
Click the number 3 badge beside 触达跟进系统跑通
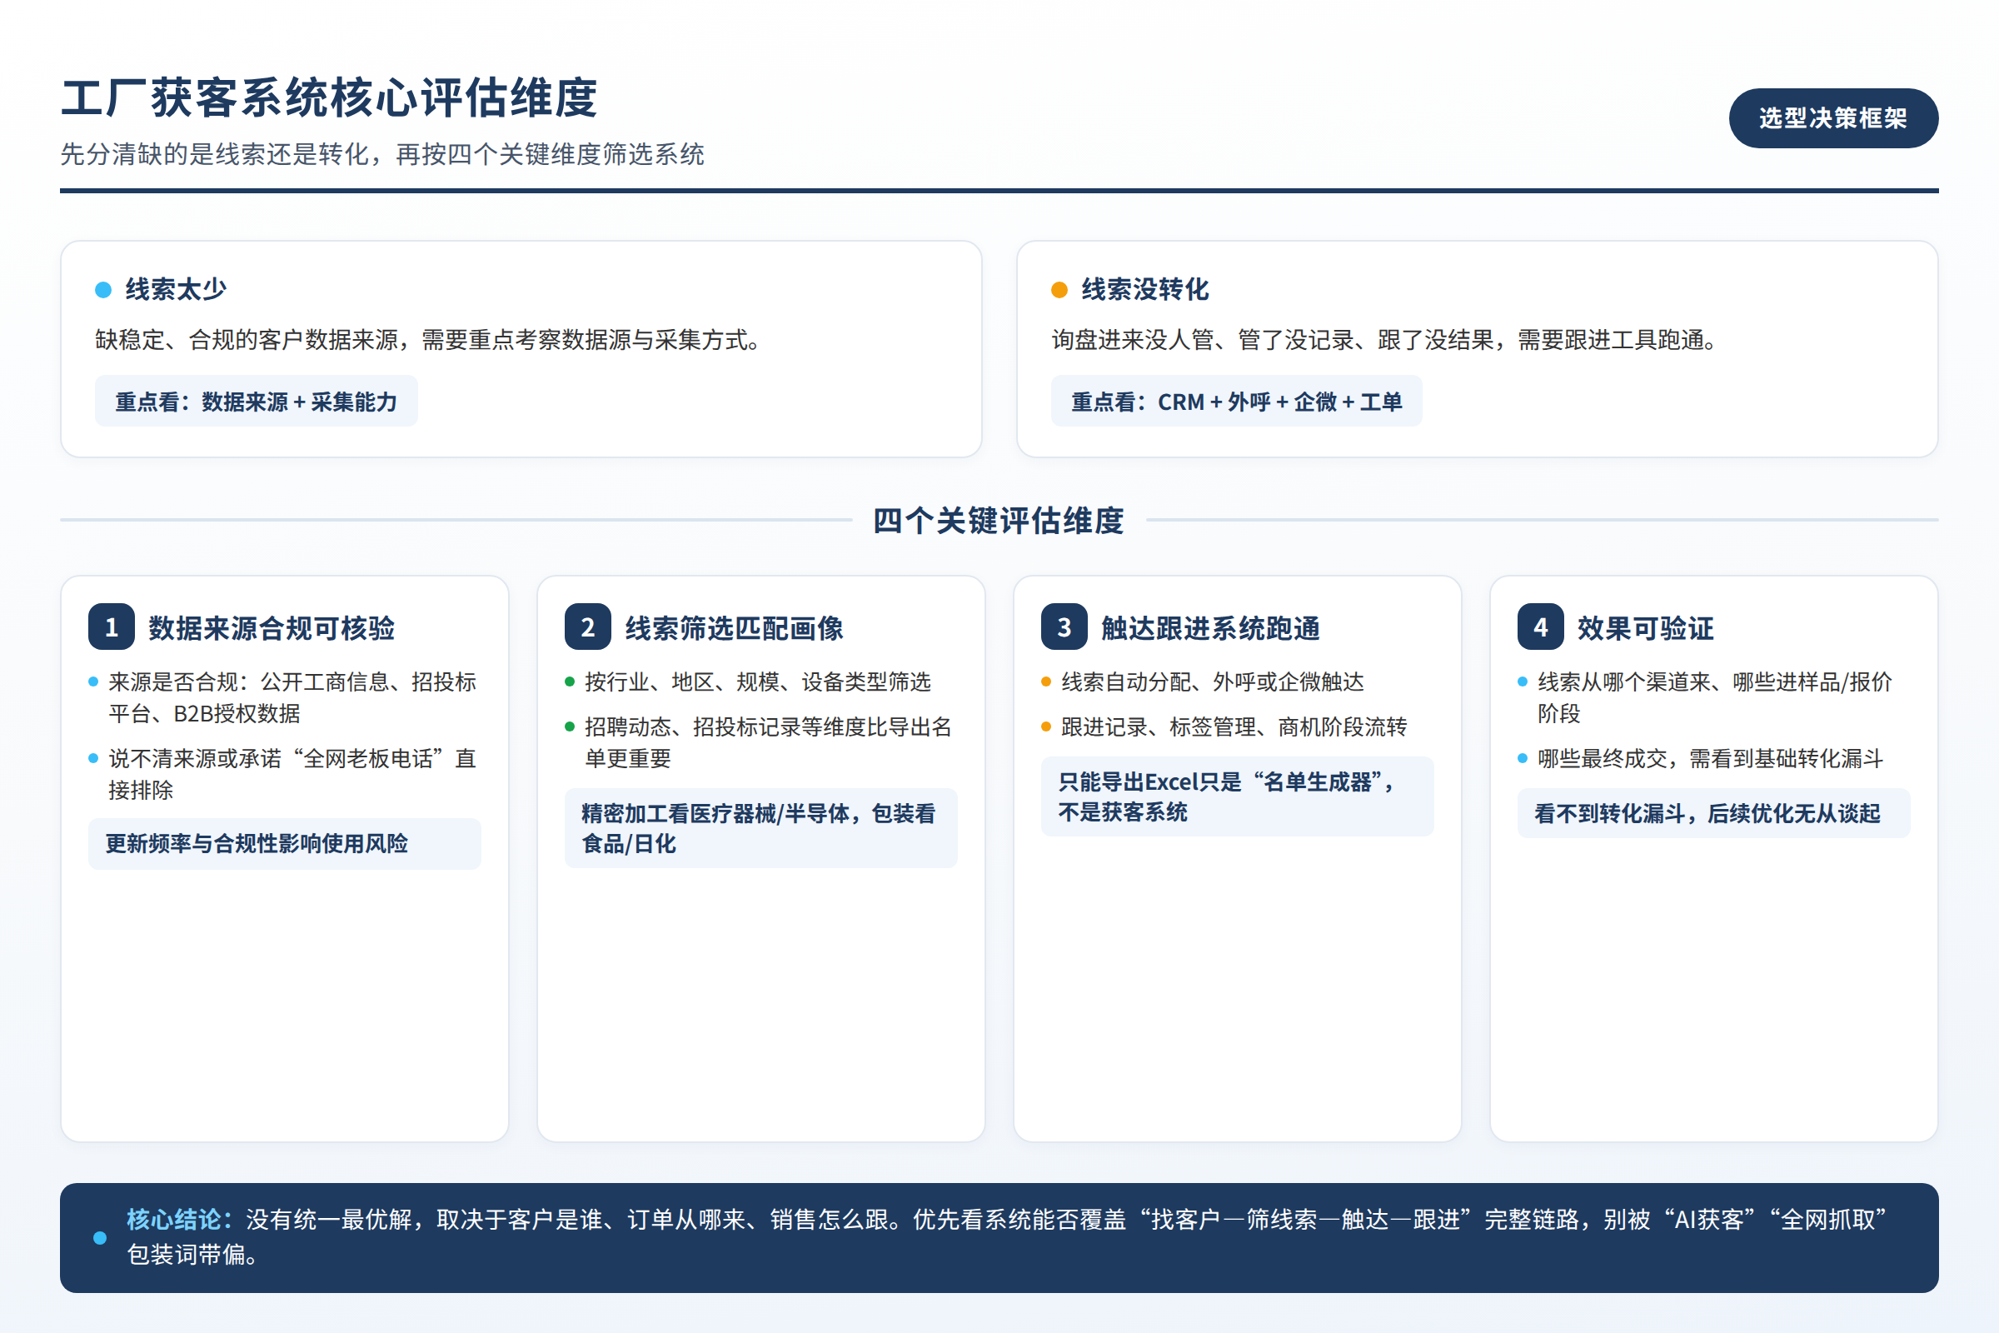coord(1064,627)
